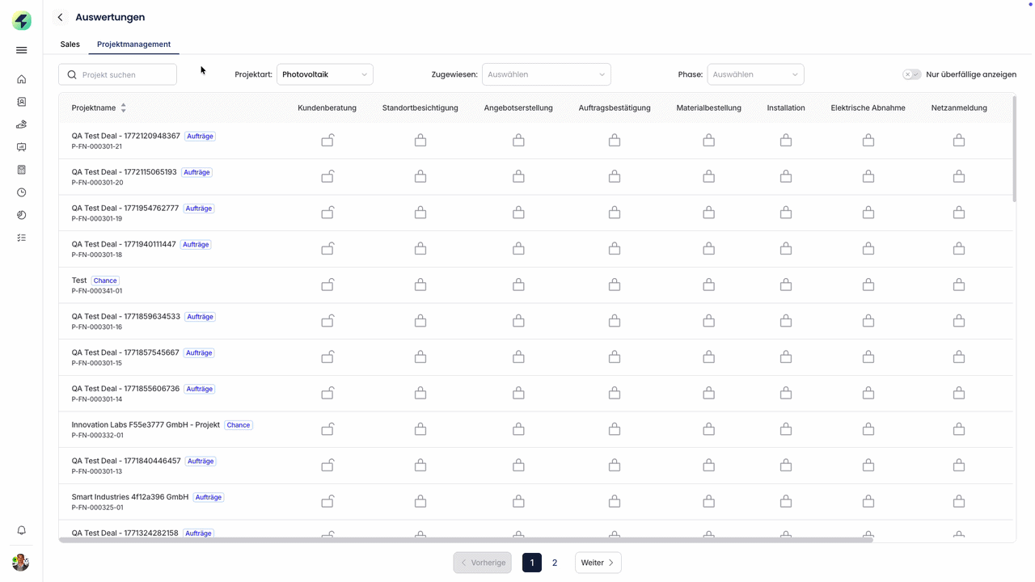The height and width of the screenshot is (582, 1035).
Task: Click the Kundenberatung lock for the Test project
Action: [327, 285]
